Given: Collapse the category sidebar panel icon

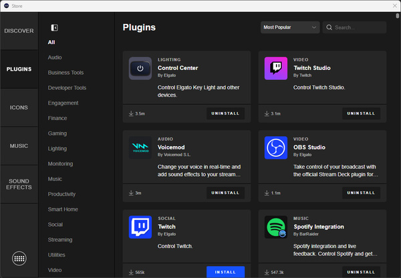Looking at the screenshot, I should (55, 27).
